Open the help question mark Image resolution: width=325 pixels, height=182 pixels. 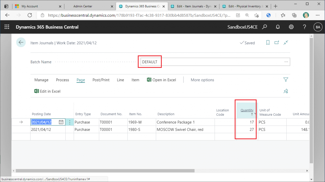pyautogui.click(x=304, y=27)
